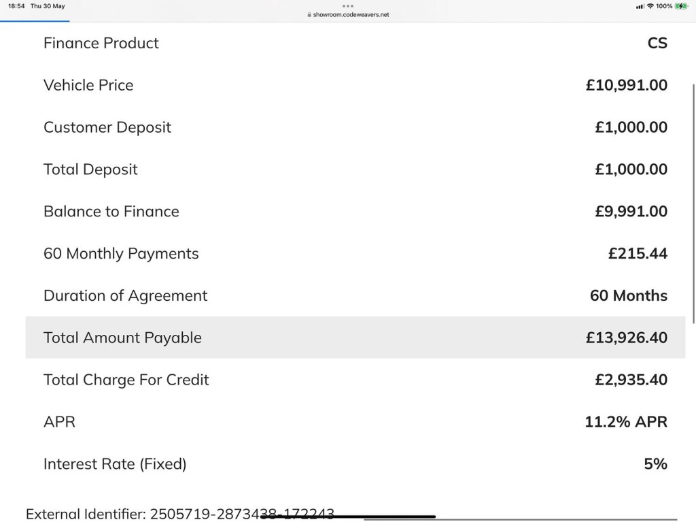Click the £215.44 monthly payment amount
Image resolution: width=696 pixels, height=522 pixels.
[638, 254]
